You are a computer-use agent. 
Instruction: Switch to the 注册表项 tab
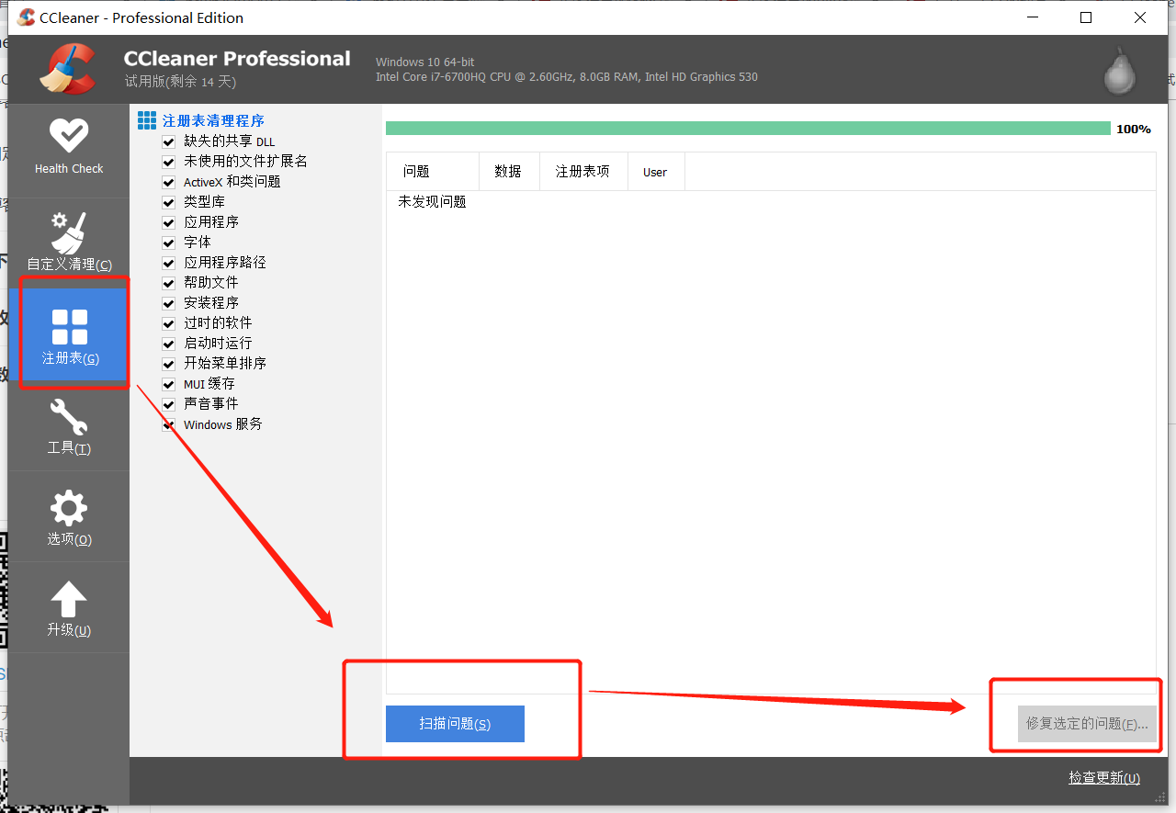click(x=583, y=171)
